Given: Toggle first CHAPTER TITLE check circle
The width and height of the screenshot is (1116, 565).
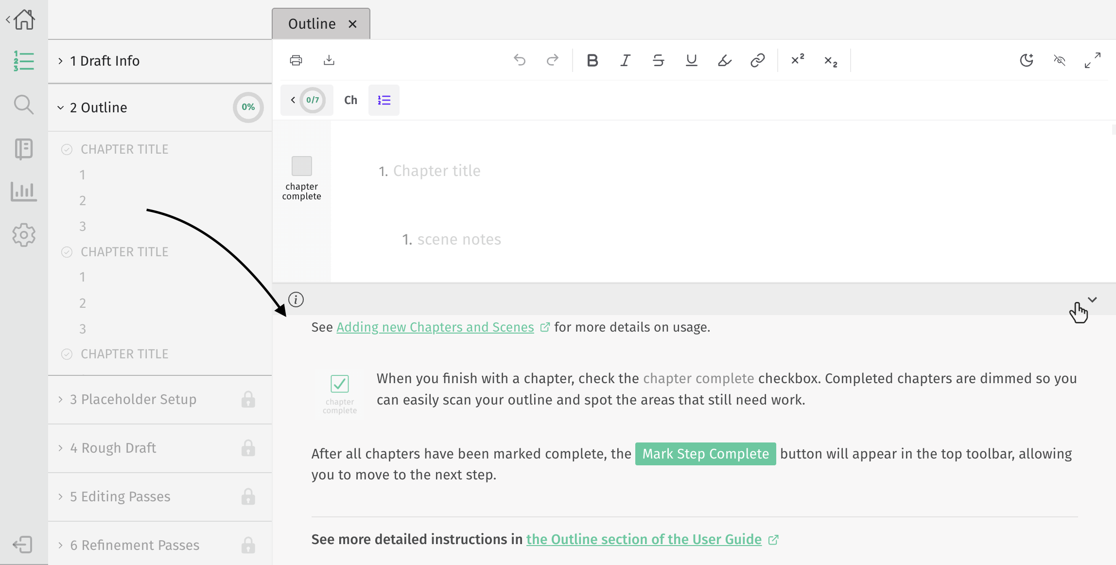Looking at the screenshot, I should click(x=67, y=149).
